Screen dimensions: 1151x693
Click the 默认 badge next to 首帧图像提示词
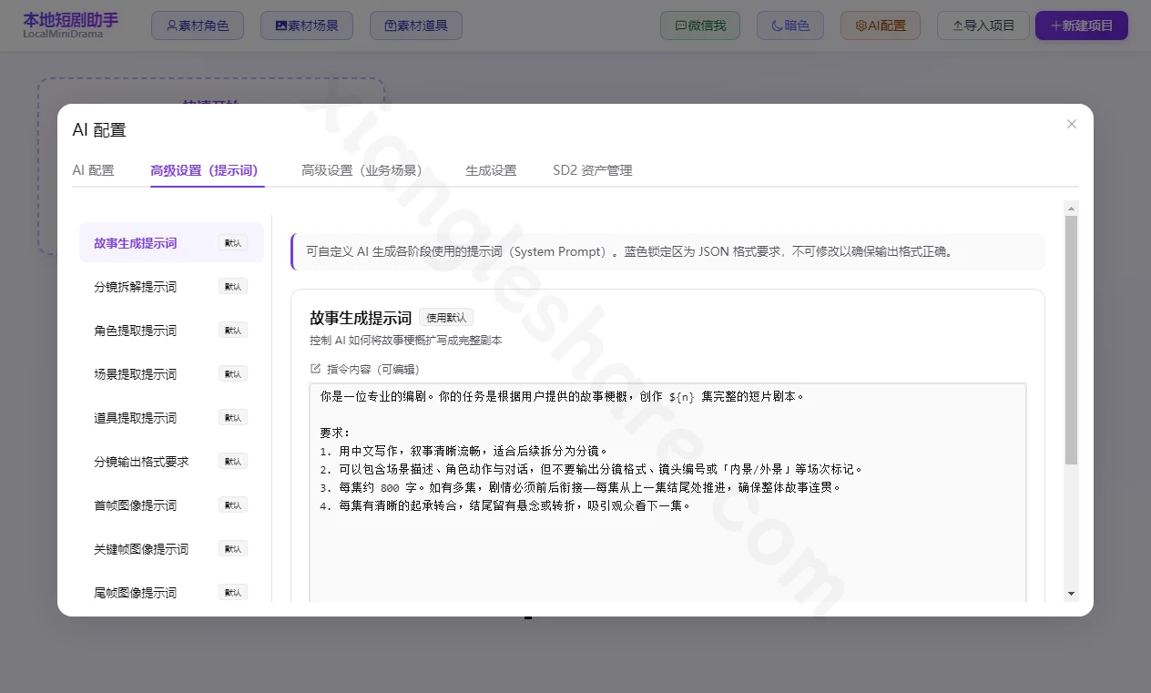233,505
